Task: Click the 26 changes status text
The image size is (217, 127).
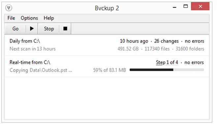Action: pos(166,41)
